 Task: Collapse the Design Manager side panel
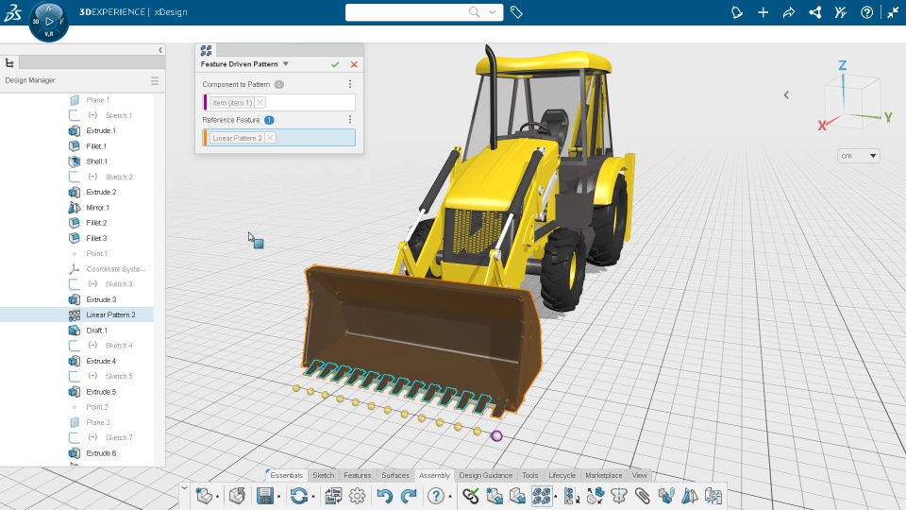pos(160,50)
